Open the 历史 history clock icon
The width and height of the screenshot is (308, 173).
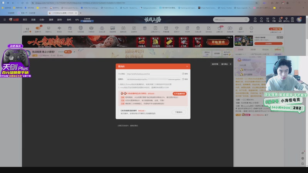[255, 20]
